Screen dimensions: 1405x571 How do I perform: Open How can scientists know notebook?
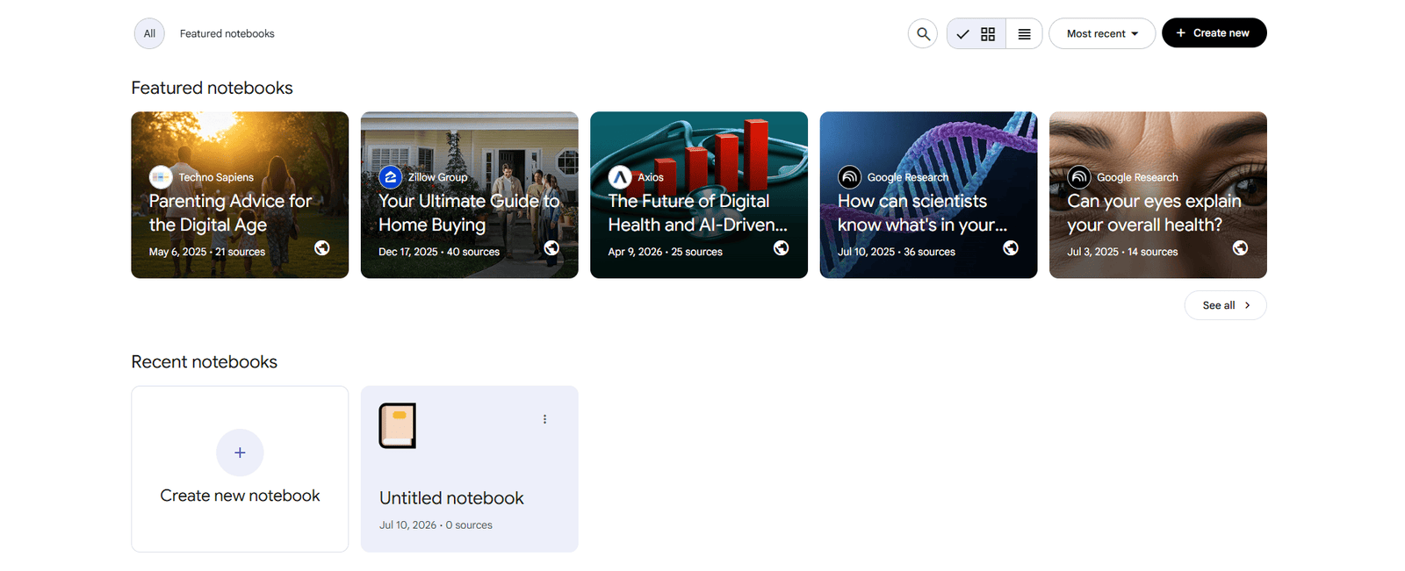point(928,195)
